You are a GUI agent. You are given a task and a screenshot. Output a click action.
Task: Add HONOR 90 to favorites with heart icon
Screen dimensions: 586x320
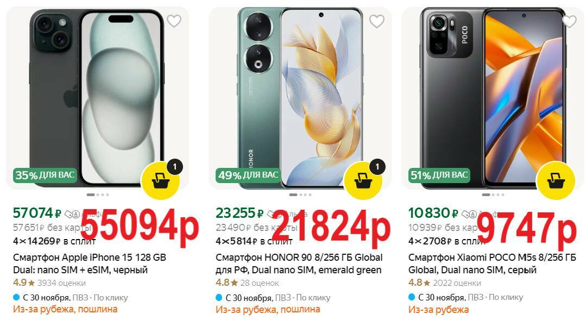tap(377, 21)
